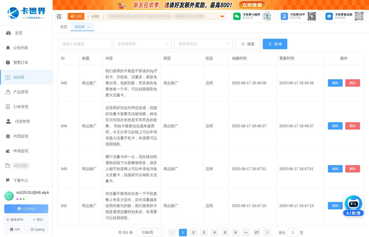Viewport: 369px width, 237px height.
Task: Click the 搜索 button
Action: point(248,44)
